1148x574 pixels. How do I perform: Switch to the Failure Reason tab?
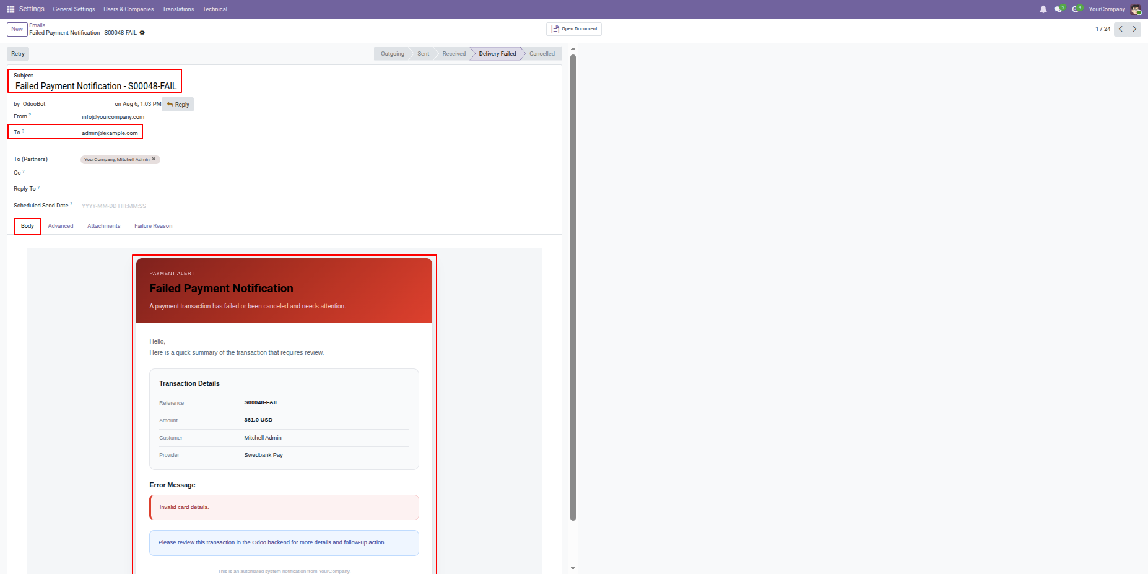[x=154, y=226]
